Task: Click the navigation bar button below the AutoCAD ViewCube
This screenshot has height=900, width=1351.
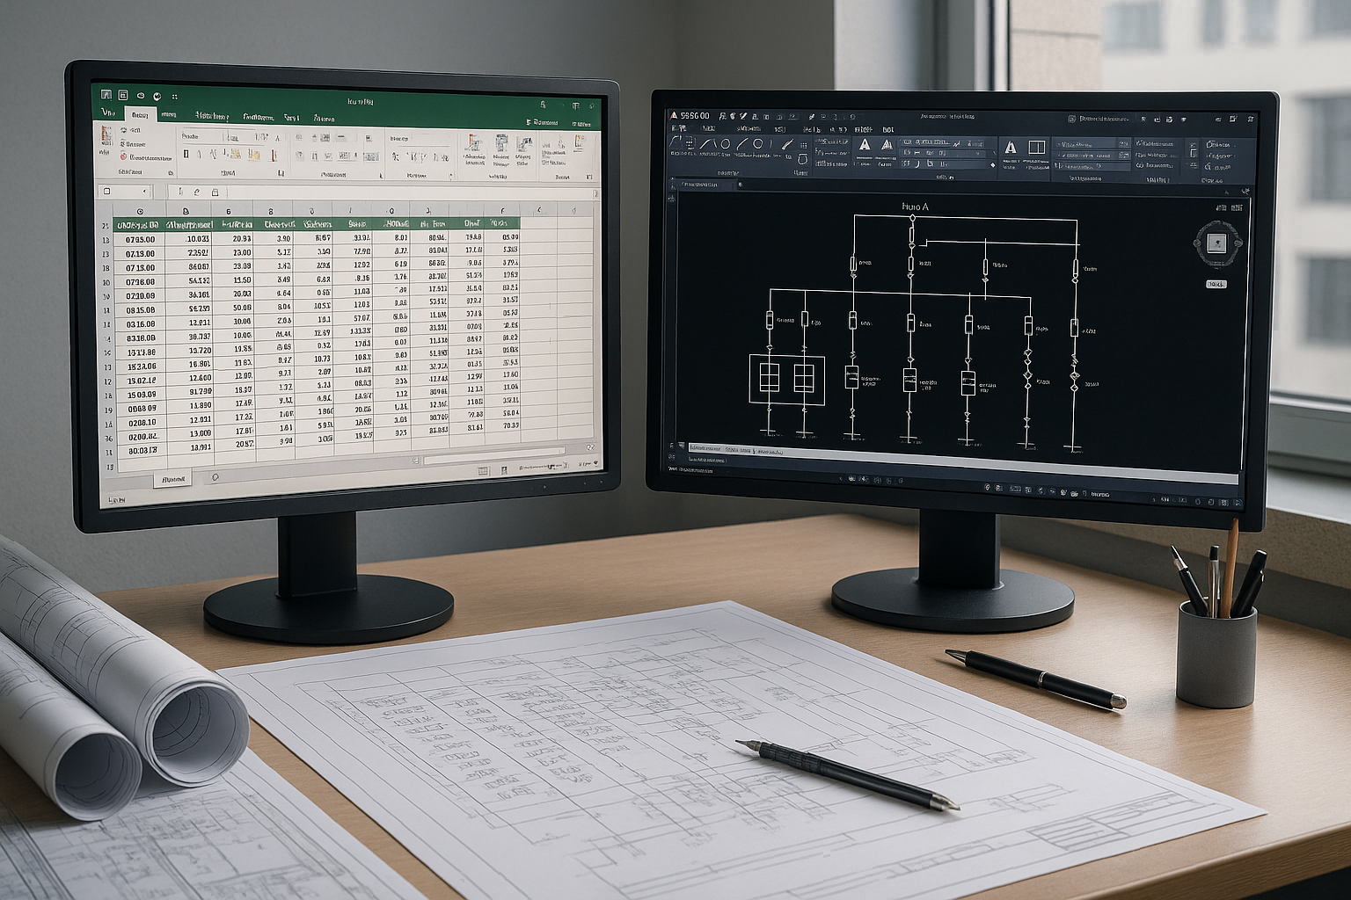Action: point(1216,284)
